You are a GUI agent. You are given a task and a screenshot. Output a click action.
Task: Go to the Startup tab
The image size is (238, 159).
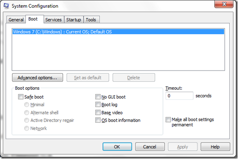point(74,20)
